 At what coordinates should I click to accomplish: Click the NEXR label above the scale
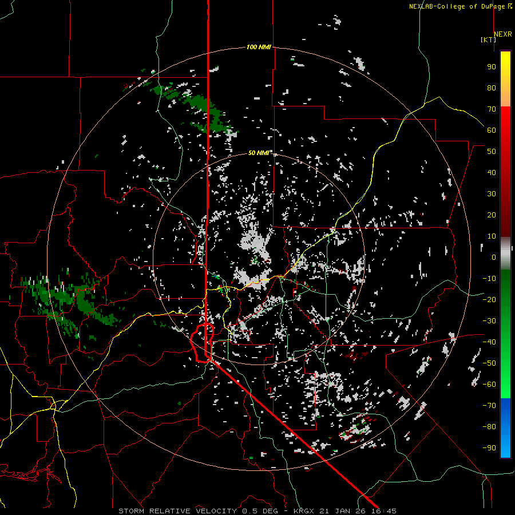pyautogui.click(x=503, y=34)
